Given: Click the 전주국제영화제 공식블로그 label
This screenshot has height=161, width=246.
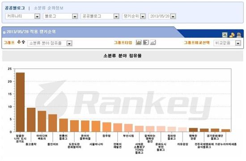Looking at the screenshot, I should point(204,146).
